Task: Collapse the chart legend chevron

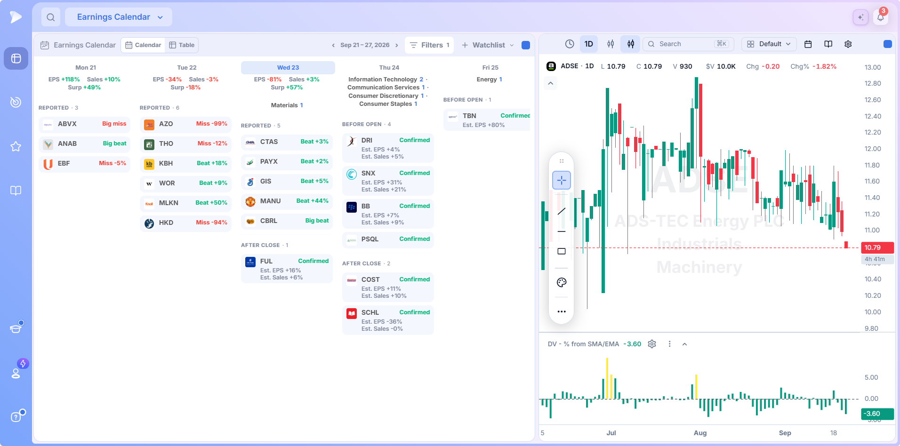Action: tap(550, 84)
